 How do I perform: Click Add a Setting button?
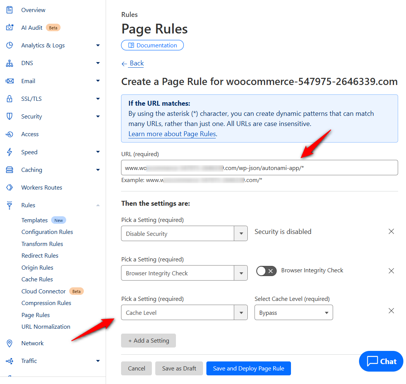tap(148, 340)
